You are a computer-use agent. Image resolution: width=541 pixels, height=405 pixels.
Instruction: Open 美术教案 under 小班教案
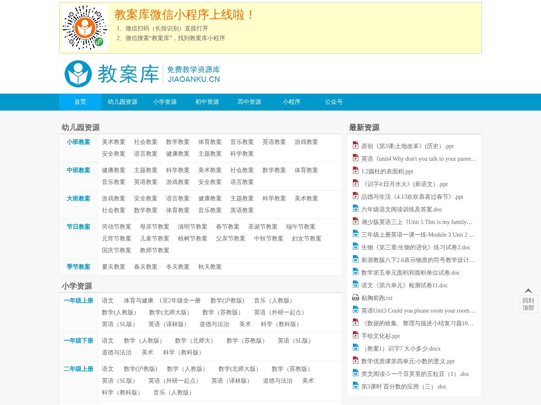tap(114, 142)
